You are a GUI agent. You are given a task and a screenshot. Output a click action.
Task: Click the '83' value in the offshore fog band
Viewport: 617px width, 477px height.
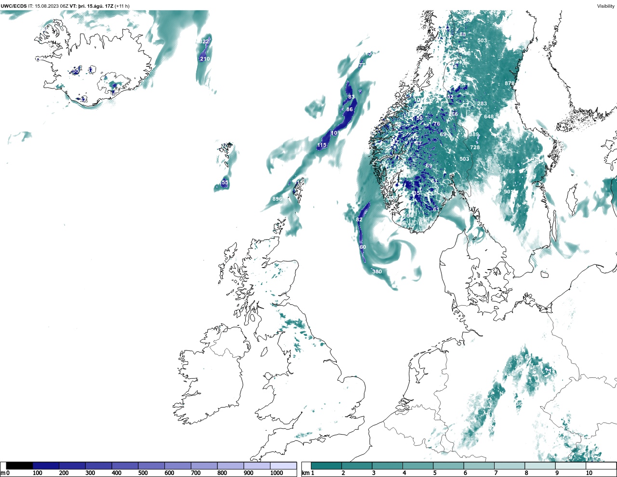click(x=351, y=97)
